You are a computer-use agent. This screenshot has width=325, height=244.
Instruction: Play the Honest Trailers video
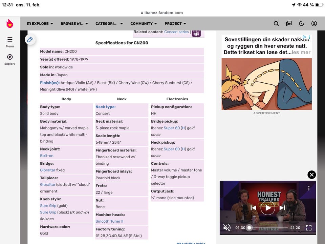[268, 208]
